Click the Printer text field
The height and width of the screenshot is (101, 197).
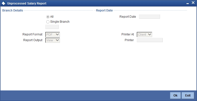(150, 40)
